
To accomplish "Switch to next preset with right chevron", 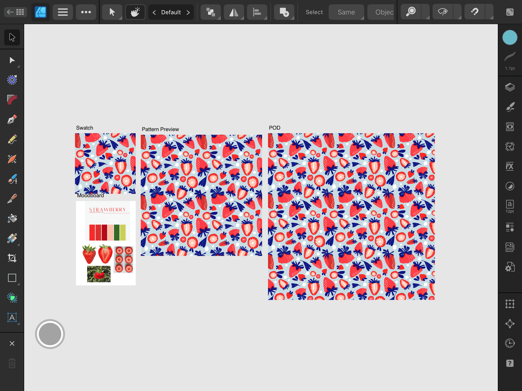I will (x=188, y=12).
